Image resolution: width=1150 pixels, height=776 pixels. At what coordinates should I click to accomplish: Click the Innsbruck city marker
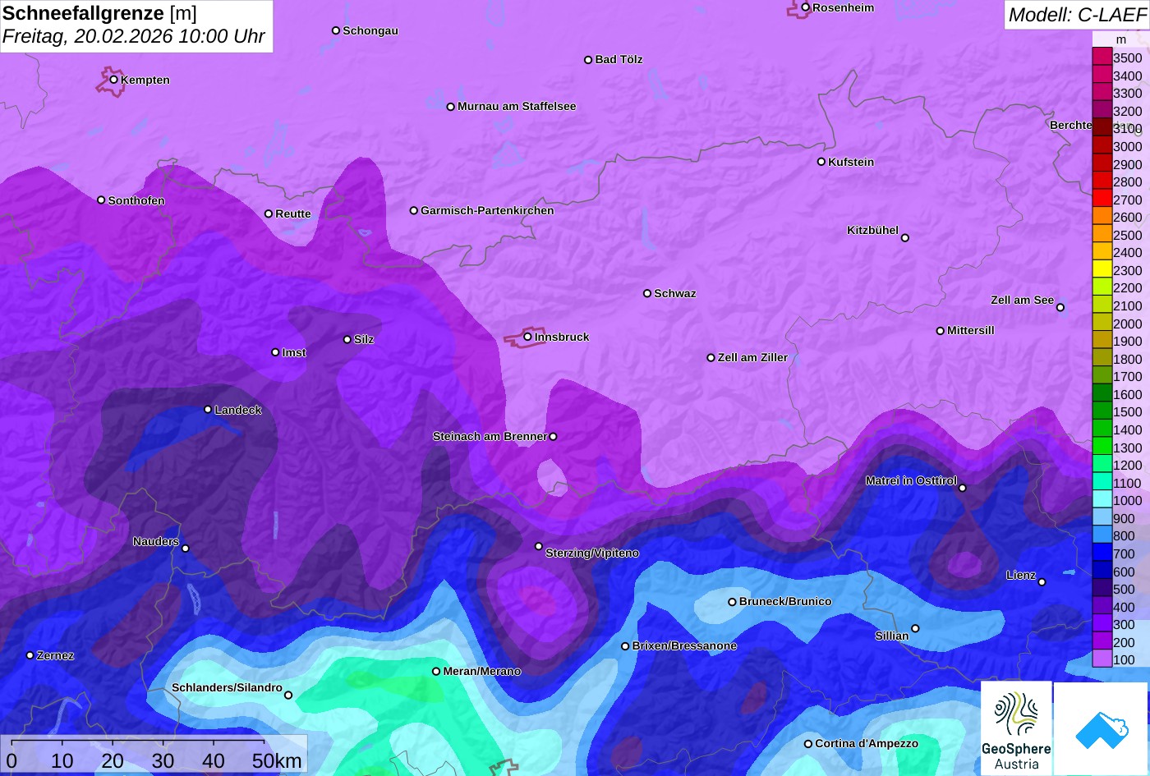pyautogui.click(x=527, y=337)
